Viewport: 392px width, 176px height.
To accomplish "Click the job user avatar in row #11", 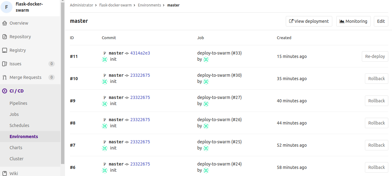I will (206, 59).
